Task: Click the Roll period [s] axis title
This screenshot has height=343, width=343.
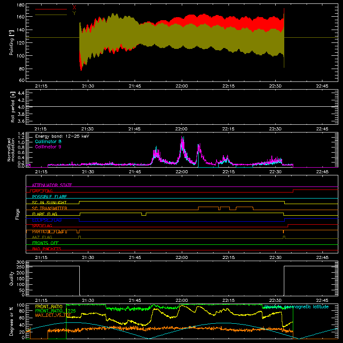Action: pyautogui.click(x=13, y=107)
